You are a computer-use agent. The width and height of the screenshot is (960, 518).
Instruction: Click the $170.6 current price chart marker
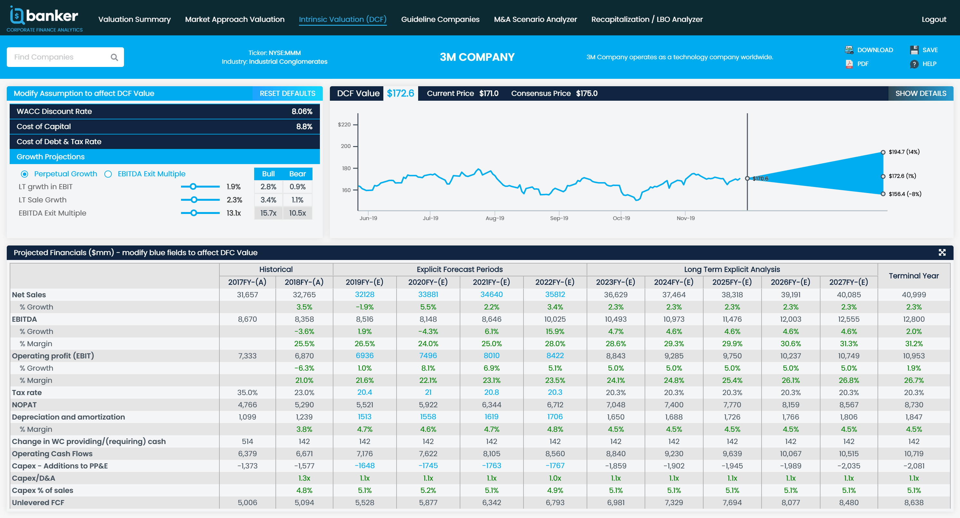coord(747,179)
